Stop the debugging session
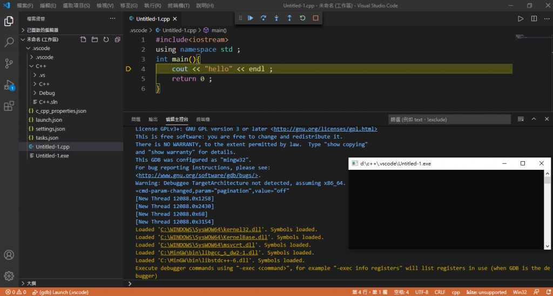Viewport: 553px width, 296px height. click(316, 18)
